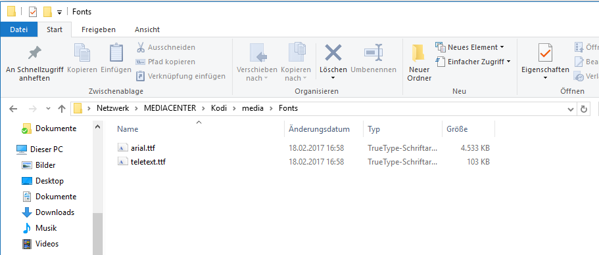Click the Videos filmstrip icon
This screenshot has width=599, height=255.
[27, 244]
